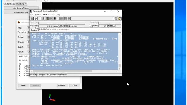Stop the current job with the Kill icon
Viewport: 187px width, 105px height.
point(55,18)
